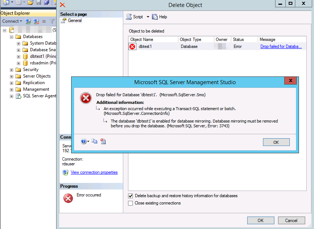The width and height of the screenshot is (314, 229).
Task: Expand the SQL Server Agent node
Action: (x=12, y=96)
